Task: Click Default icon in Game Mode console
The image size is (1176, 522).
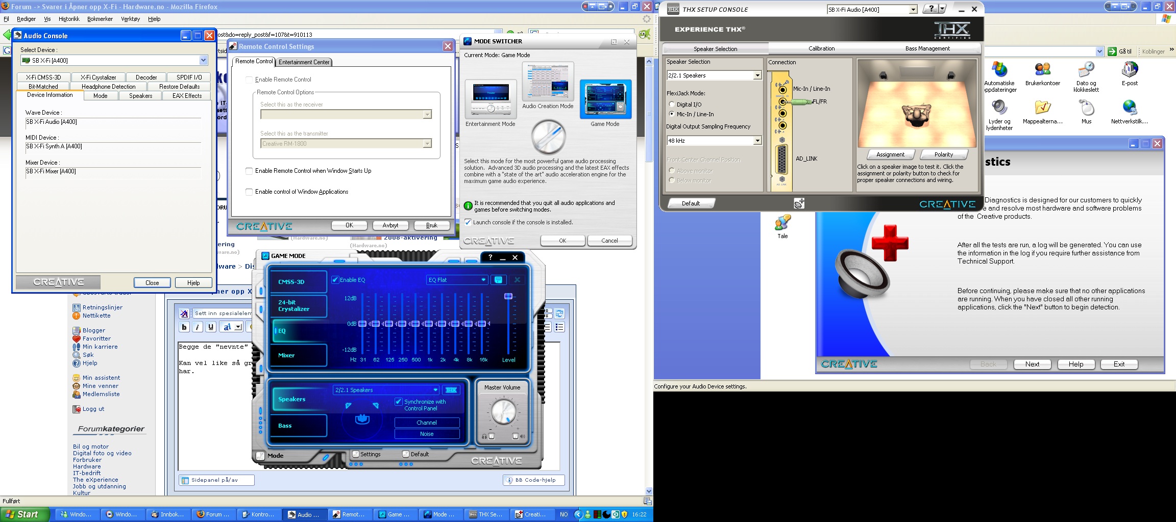Action: point(415,454)
